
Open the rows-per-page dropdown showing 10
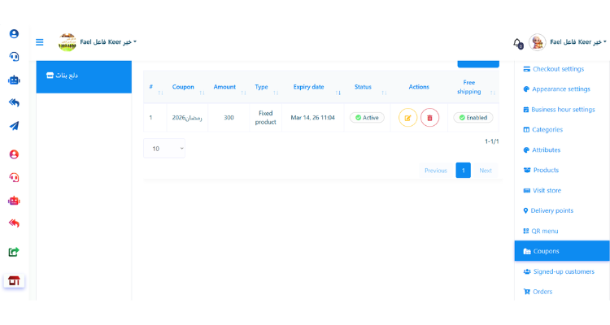coord(164,149)
